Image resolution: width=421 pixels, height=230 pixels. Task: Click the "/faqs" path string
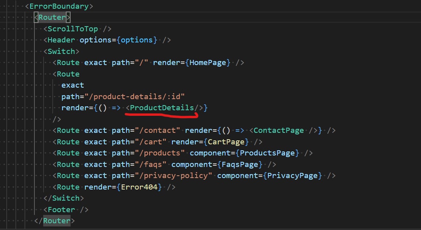[151, 164]
